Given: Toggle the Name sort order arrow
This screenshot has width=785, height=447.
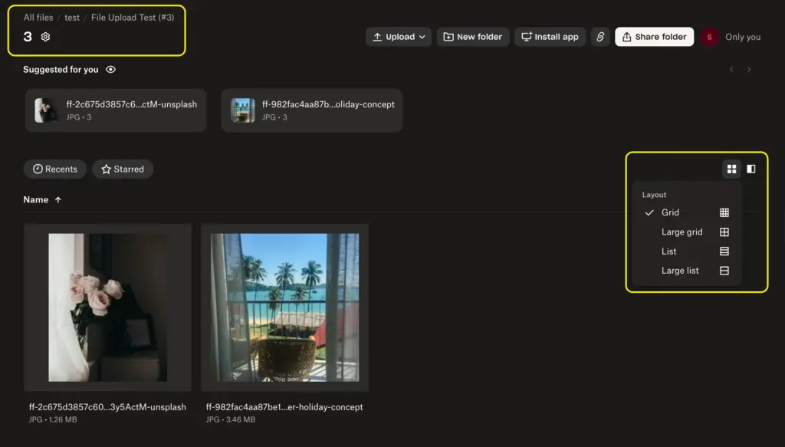Looking at the screenshot, I should 57,199.
